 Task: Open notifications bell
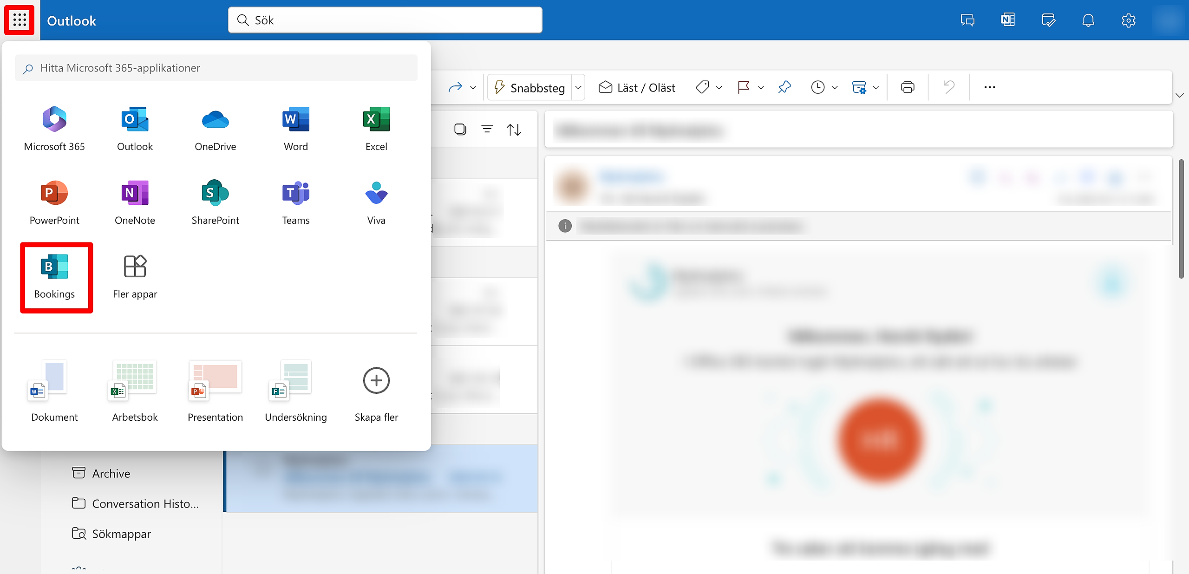click(x=1088, y=20)
